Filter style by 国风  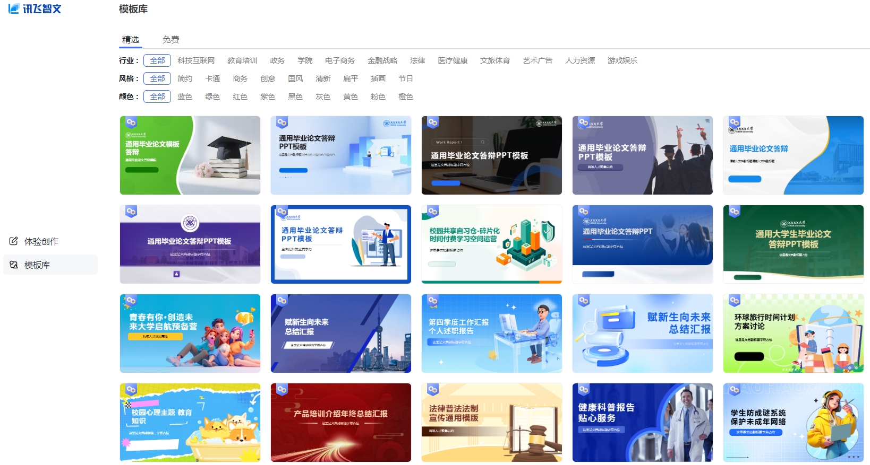295,78
